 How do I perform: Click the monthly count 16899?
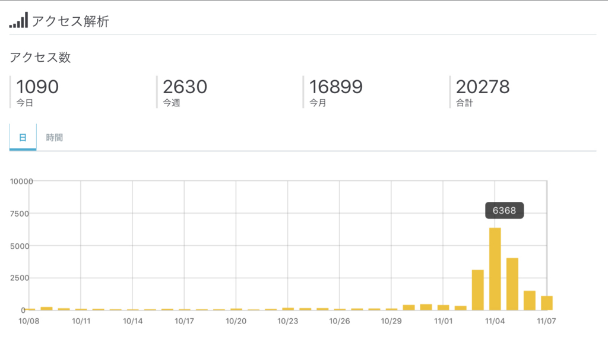click(336, 87)
